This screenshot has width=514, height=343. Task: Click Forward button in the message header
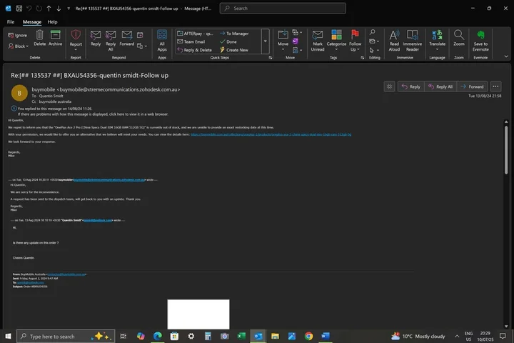(472, 86)
